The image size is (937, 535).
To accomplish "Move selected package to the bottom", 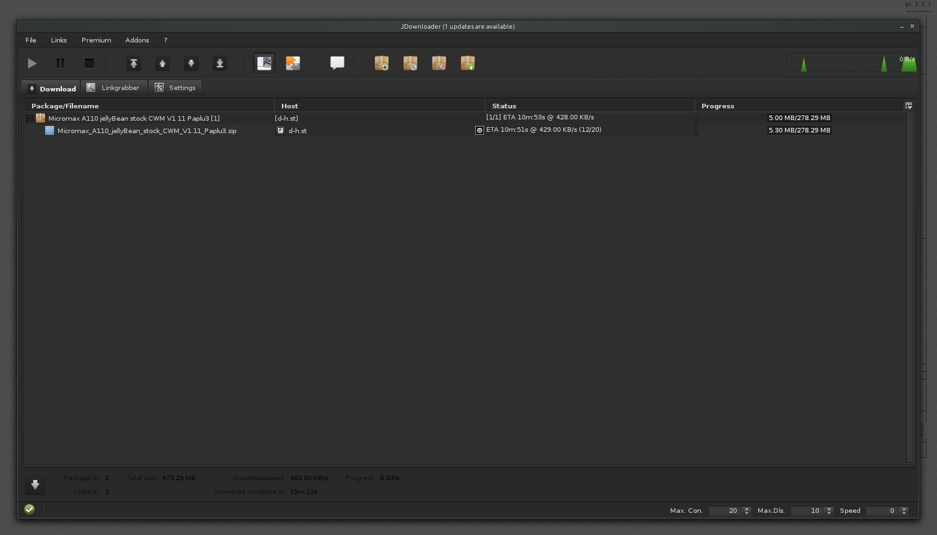I will coord(220,63).
